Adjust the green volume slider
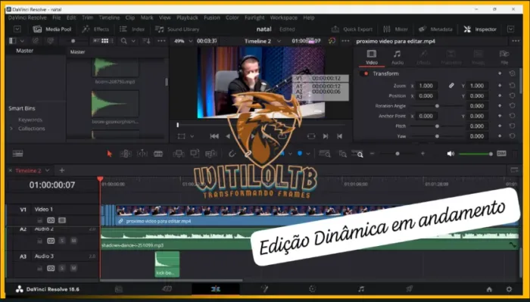Viewport: 530px width, 302px height. [475, 154]
